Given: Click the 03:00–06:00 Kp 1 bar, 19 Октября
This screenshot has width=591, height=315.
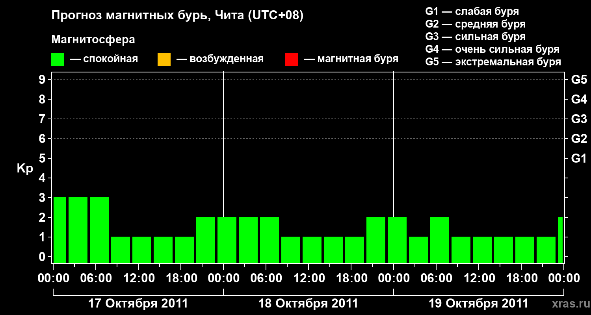Looking at the screenshot, I should pos(418,250).
